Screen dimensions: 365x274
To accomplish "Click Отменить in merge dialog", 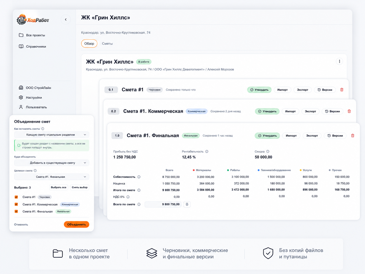I will click(x=21, y=225).
